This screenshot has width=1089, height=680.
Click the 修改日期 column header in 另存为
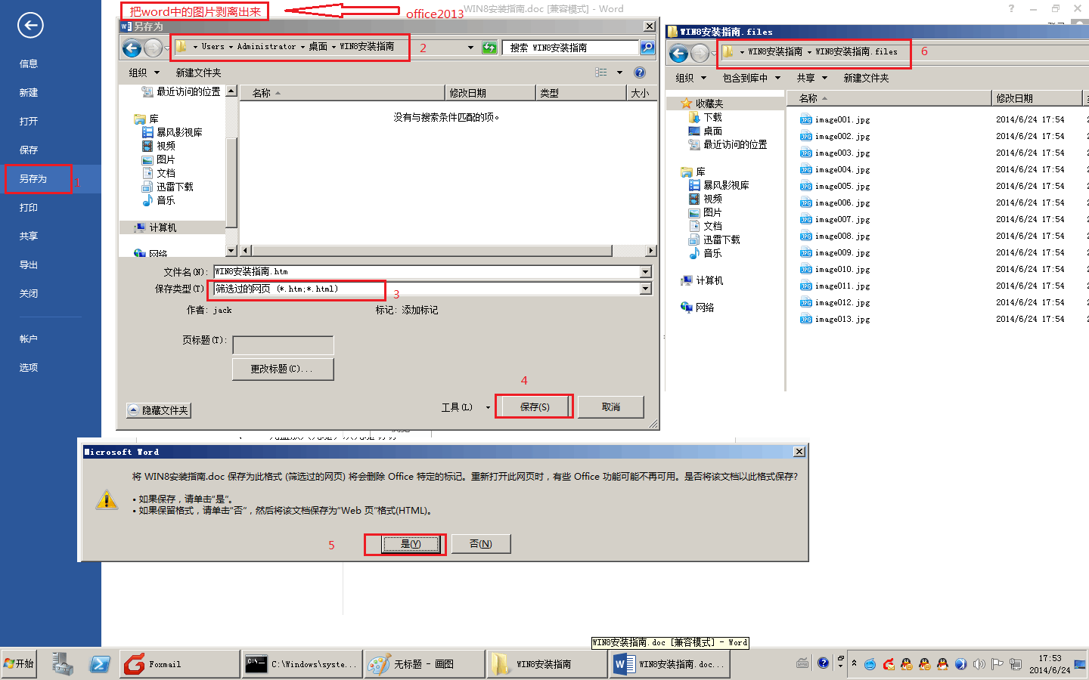coord(490,93)
